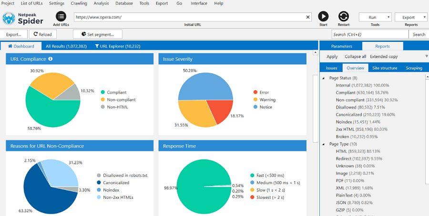The image size is (429, 216).
Task: Click the Search button
Action: (419, 34)
